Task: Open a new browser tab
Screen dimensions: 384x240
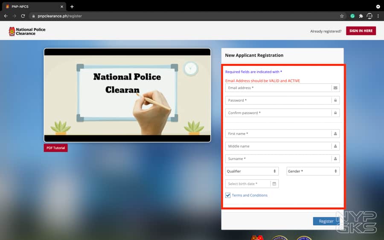Action: 72,6
